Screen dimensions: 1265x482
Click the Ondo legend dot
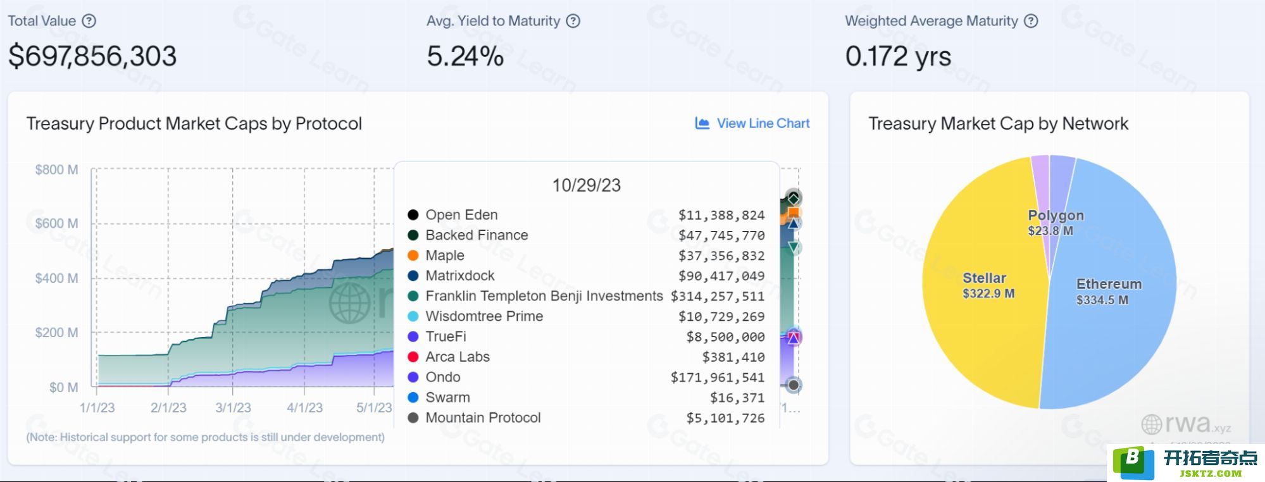tap(413, 377)
